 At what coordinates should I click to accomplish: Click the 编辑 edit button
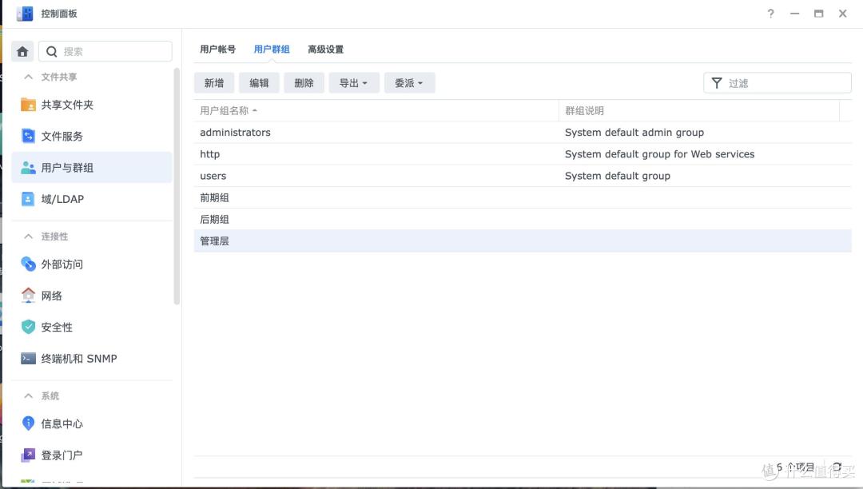pyautogui.click(x=259, y=83)
